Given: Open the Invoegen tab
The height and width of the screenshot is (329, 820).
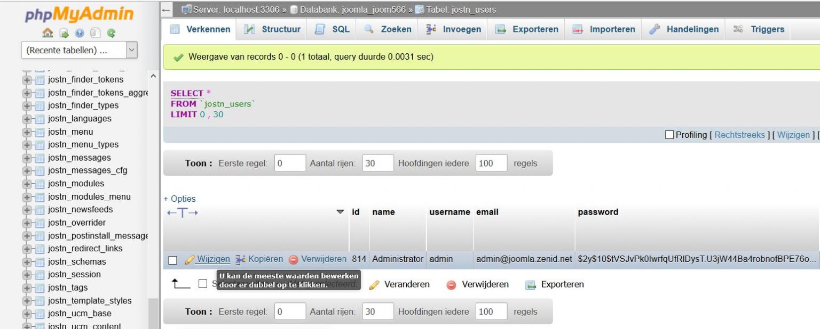Looking at the screenshot, I should click(454, 29).
